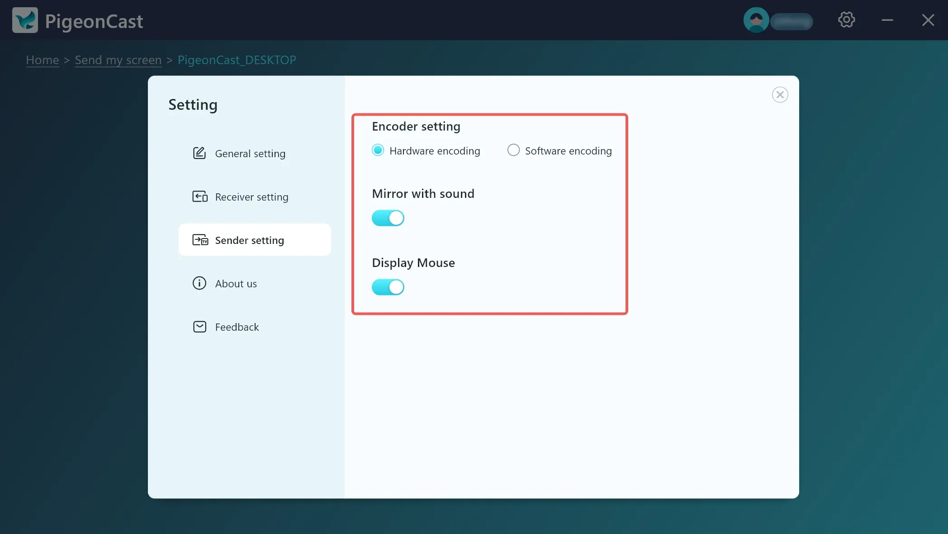
Task: Click the Display Mouse label
Action: click(x=413, y=263)
